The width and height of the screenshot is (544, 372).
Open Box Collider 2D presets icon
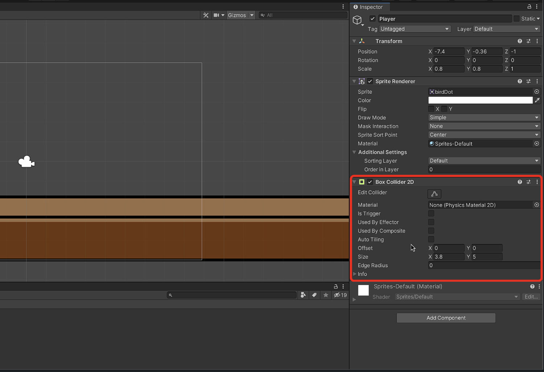(x=528, y=182)
